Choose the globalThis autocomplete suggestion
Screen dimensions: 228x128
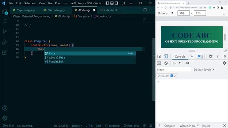coord(90,58)
